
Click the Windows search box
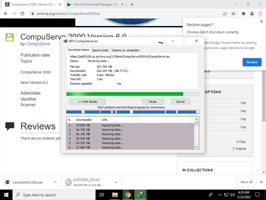pyautogui.click(x=54, y=195)
